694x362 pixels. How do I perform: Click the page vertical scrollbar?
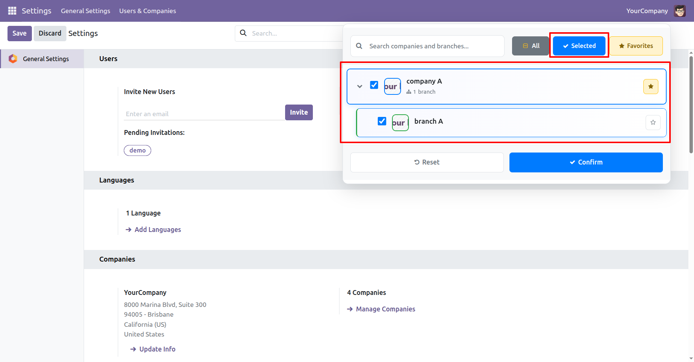pos(691,105)
